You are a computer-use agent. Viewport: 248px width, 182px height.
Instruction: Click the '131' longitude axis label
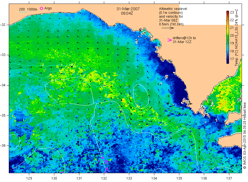79,178
